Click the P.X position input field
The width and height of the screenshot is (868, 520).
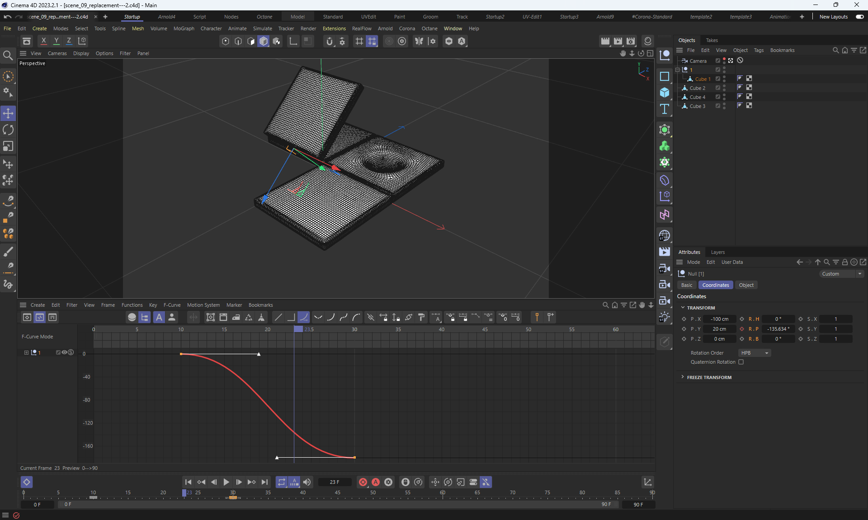click(719, 319)
